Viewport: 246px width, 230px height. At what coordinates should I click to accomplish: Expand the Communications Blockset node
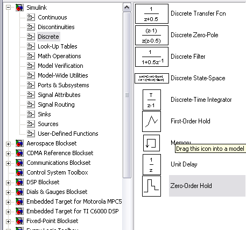8,163
